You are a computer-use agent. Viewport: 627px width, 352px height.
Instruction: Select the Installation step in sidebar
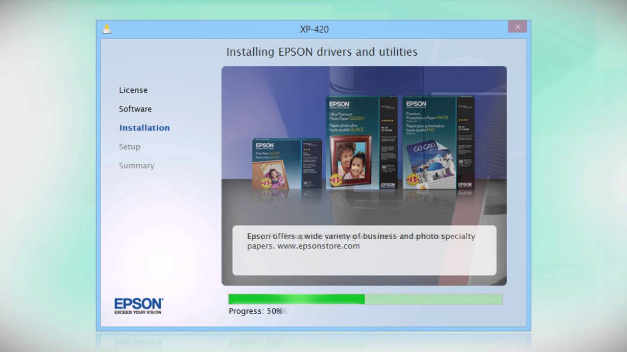[x=145, y=128]
